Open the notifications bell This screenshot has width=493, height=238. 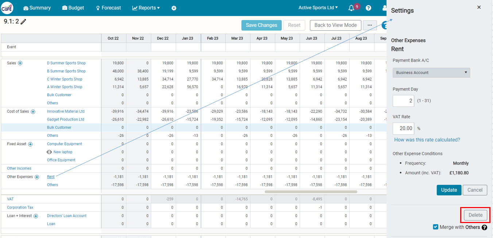coord(351,8)
